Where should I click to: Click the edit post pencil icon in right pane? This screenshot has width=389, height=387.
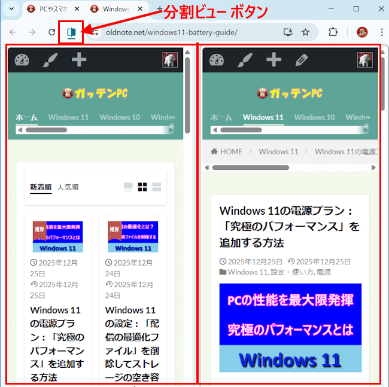point(302,60)
